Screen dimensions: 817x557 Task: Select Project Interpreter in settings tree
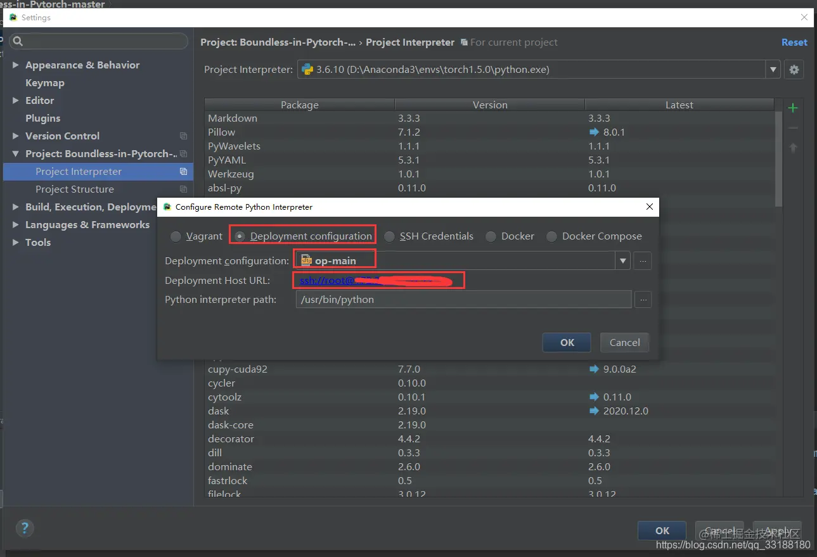pyautogui.click(x=98, y=171)
